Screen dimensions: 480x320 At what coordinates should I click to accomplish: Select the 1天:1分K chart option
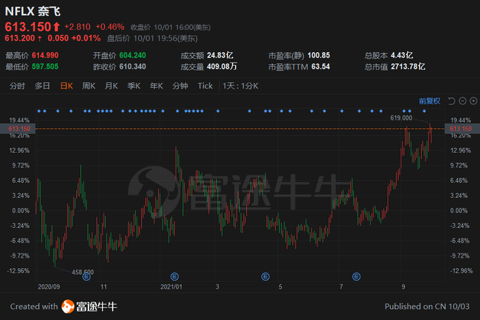tap(240, 86)
